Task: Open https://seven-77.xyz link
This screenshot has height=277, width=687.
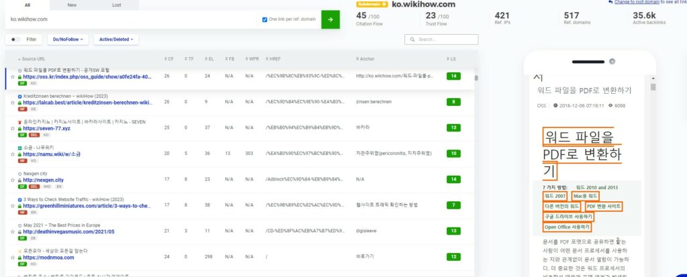Action: [x=46, y=128]
